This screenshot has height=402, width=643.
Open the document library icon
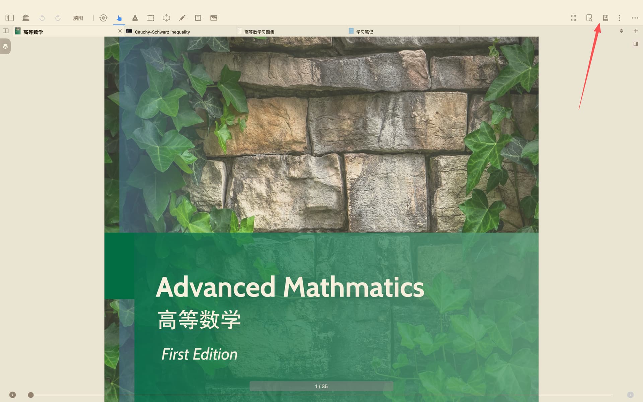point(26,18)
